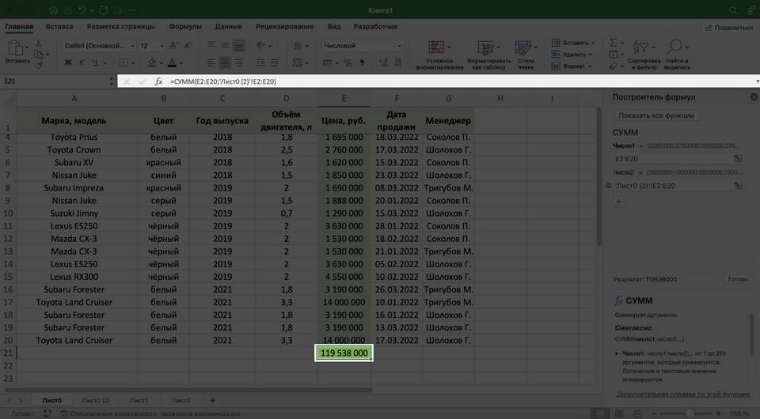Toggle bold formatting (Ж)

[x=67, y=63]
